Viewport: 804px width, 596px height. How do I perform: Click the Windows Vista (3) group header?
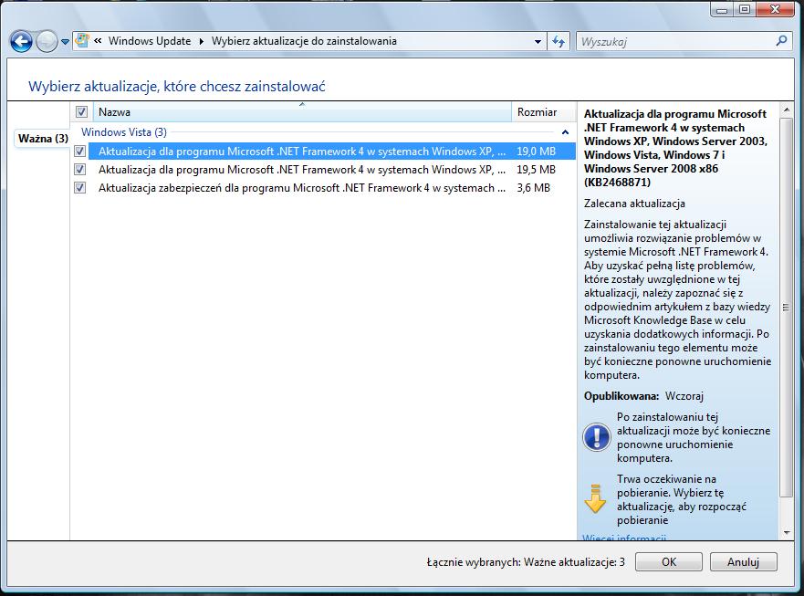click(x=124, y=132)
